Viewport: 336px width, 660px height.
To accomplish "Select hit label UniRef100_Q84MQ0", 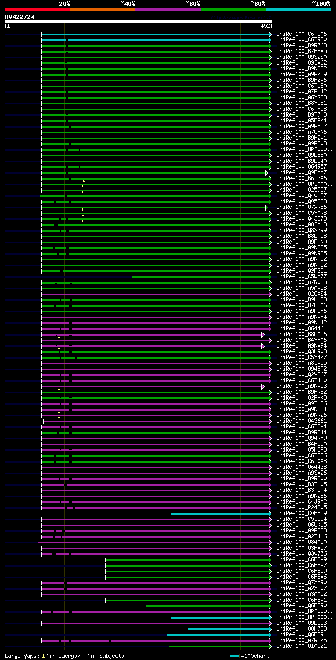I will 301,542.
